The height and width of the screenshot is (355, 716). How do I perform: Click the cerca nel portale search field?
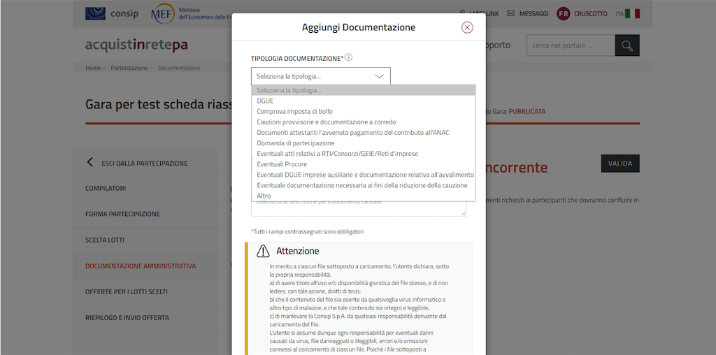[x=570, y=45]
